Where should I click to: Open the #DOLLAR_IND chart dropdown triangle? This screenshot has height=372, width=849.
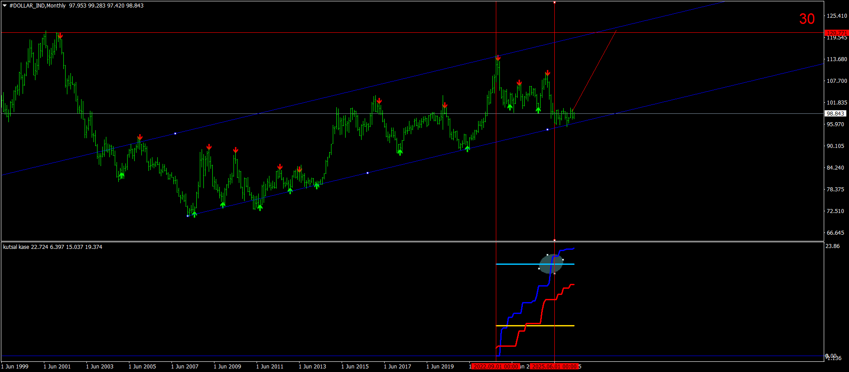(5, 6)
